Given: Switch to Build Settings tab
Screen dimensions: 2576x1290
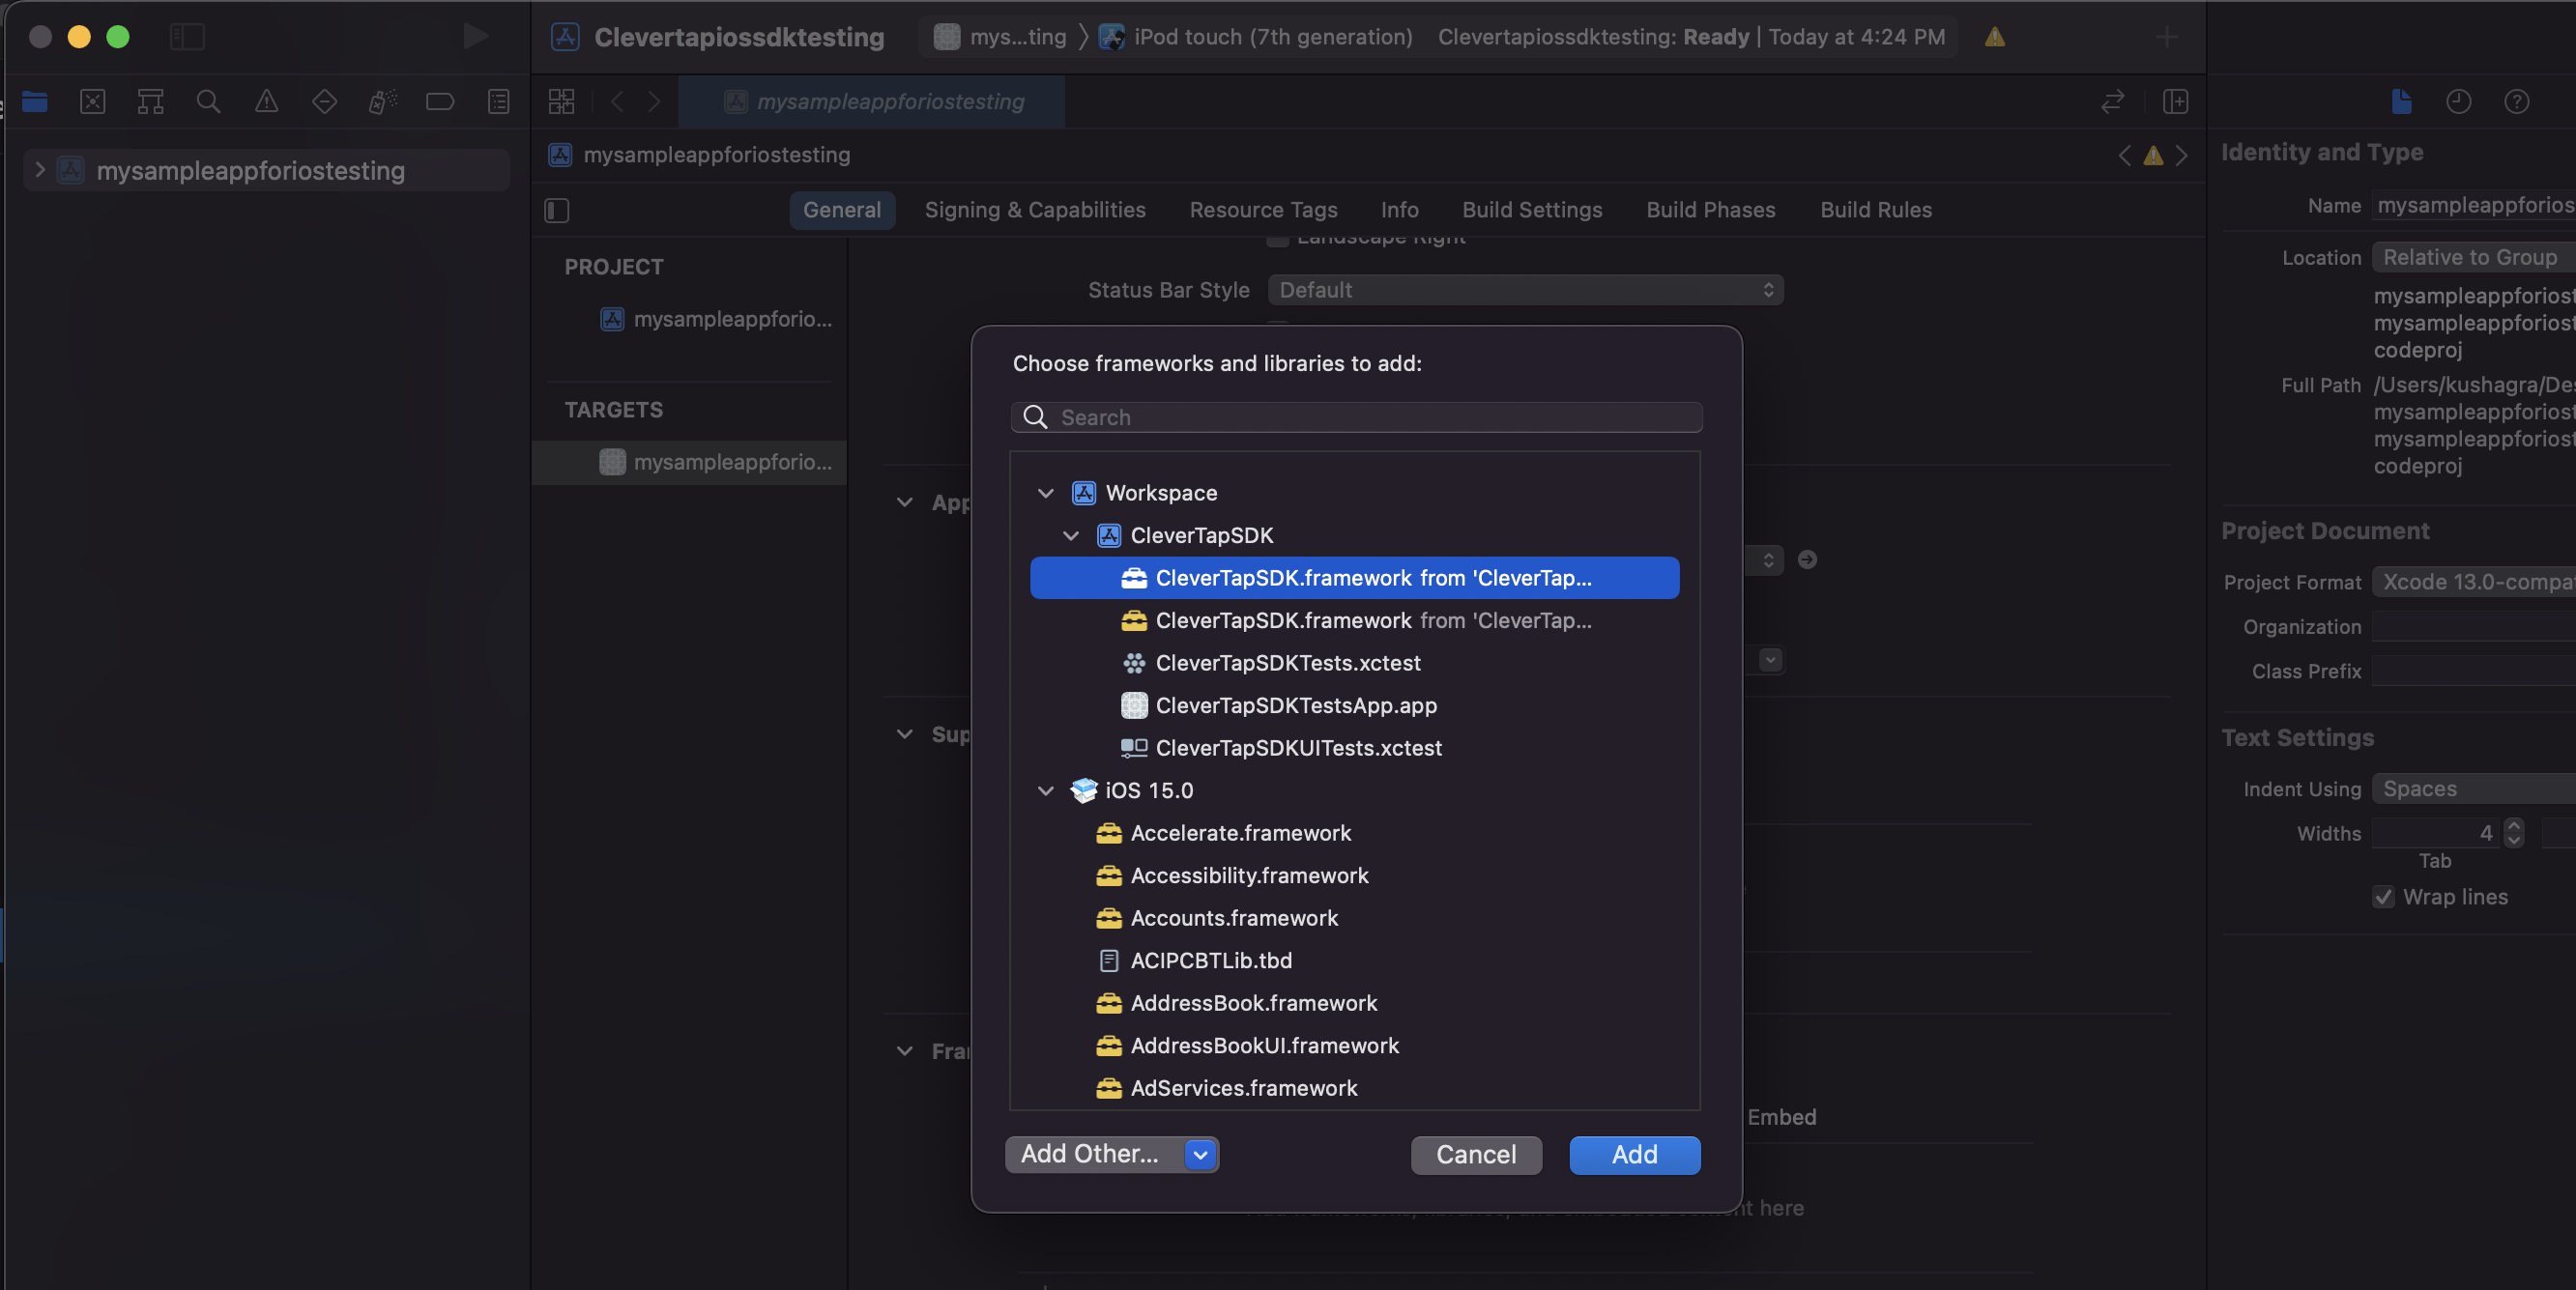Looking at the screenshot, I should pyautogui.click(x=1532, y=210).
